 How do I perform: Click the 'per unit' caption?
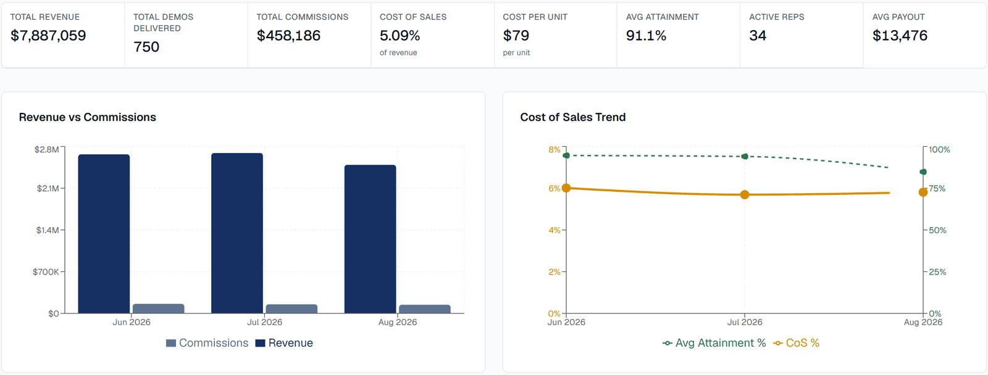516,52
